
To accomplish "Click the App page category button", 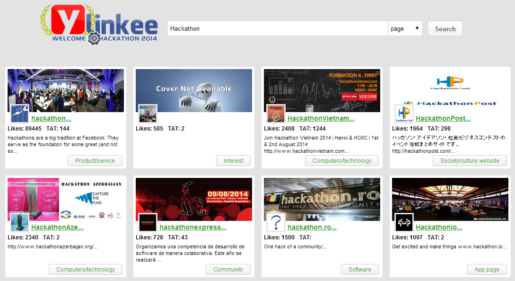I will (487, 270).
